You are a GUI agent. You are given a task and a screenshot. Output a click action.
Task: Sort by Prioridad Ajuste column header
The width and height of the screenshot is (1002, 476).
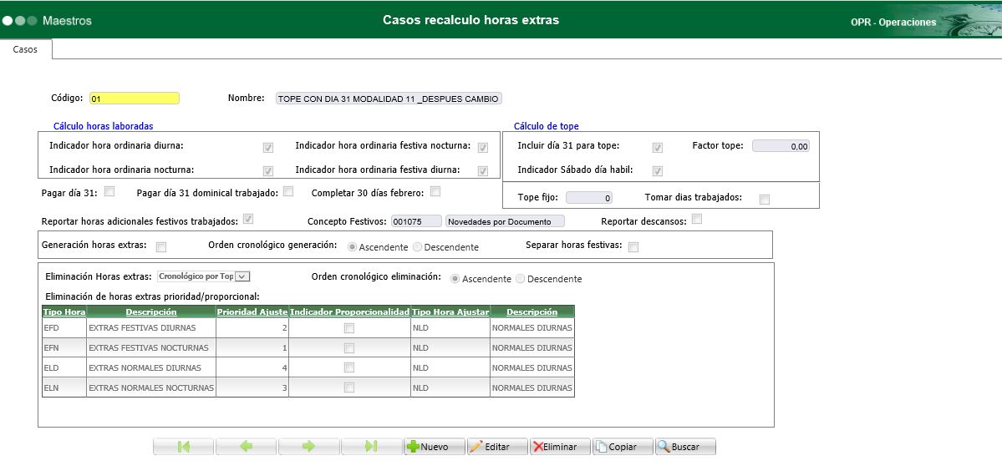coord(252,311)
